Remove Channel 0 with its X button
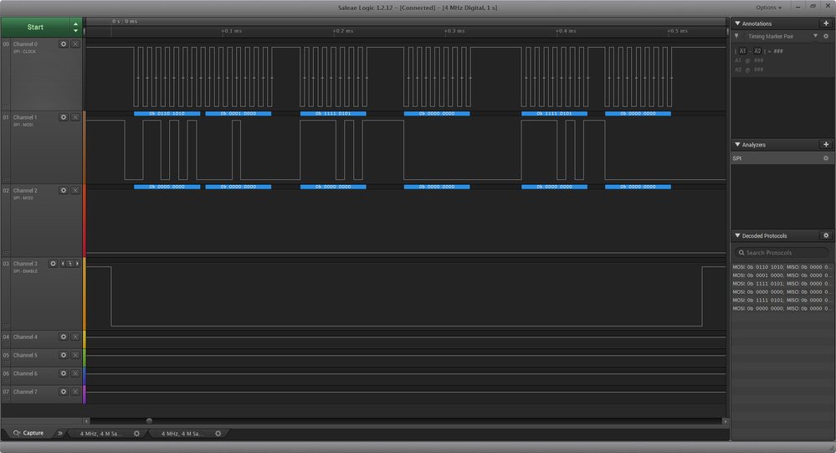836x453 pixels. coord(75,44)
